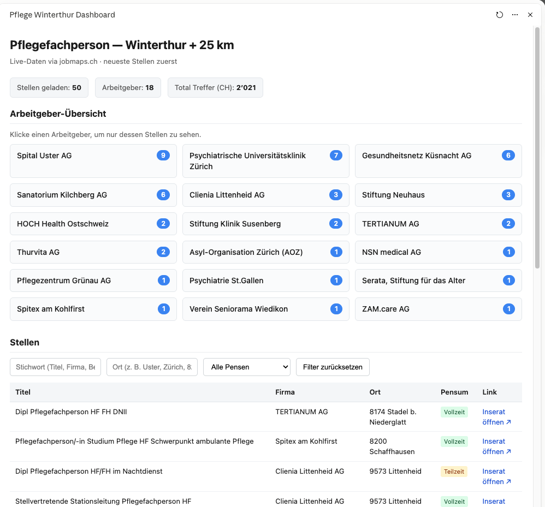The image size is (545, 507).
Task: Choose Serata, Stiftung für das Alter
Action: coord(439,281)
